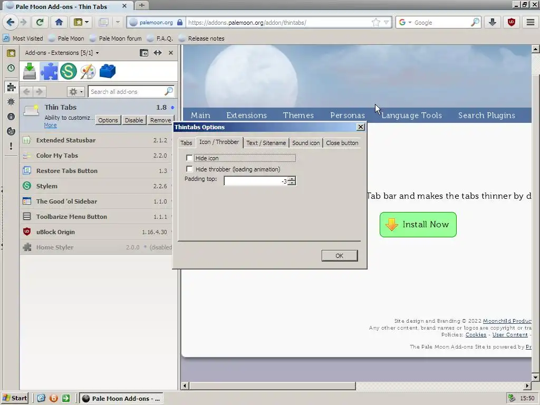Disable the Thin Tabs extension
The image size is (540, 405).
[134, 120]
